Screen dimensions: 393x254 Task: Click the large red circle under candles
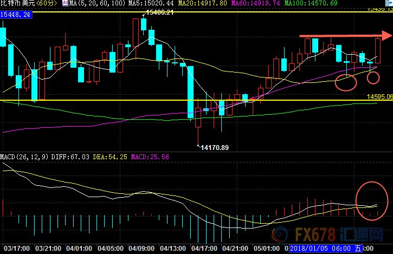point(346,82)
